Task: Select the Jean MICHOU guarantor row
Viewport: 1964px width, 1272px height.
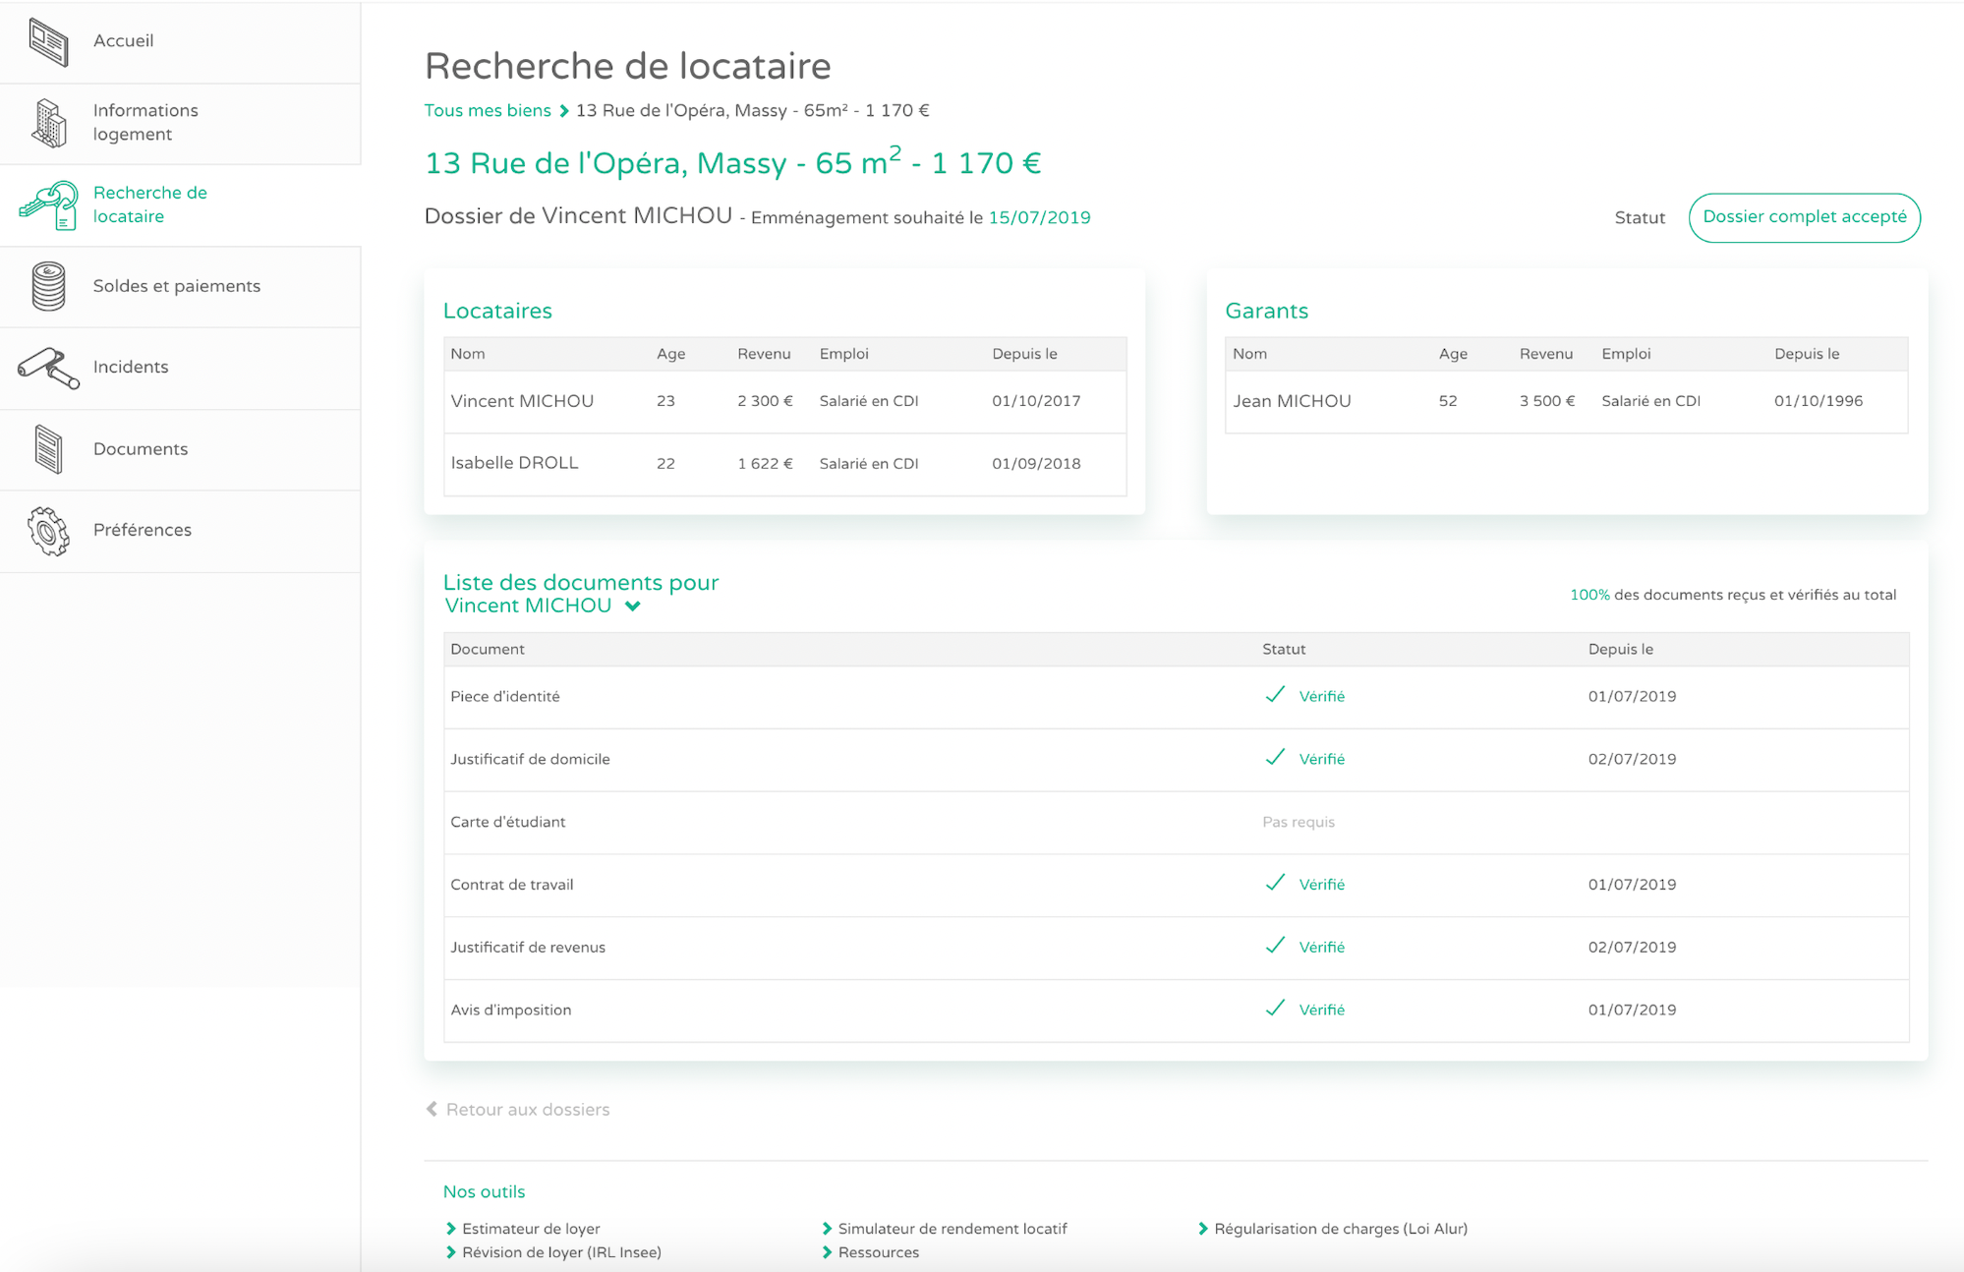Action: click(x=1566, y=401)
